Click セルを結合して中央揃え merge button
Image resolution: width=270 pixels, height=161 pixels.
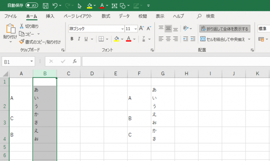pos(222,40)
